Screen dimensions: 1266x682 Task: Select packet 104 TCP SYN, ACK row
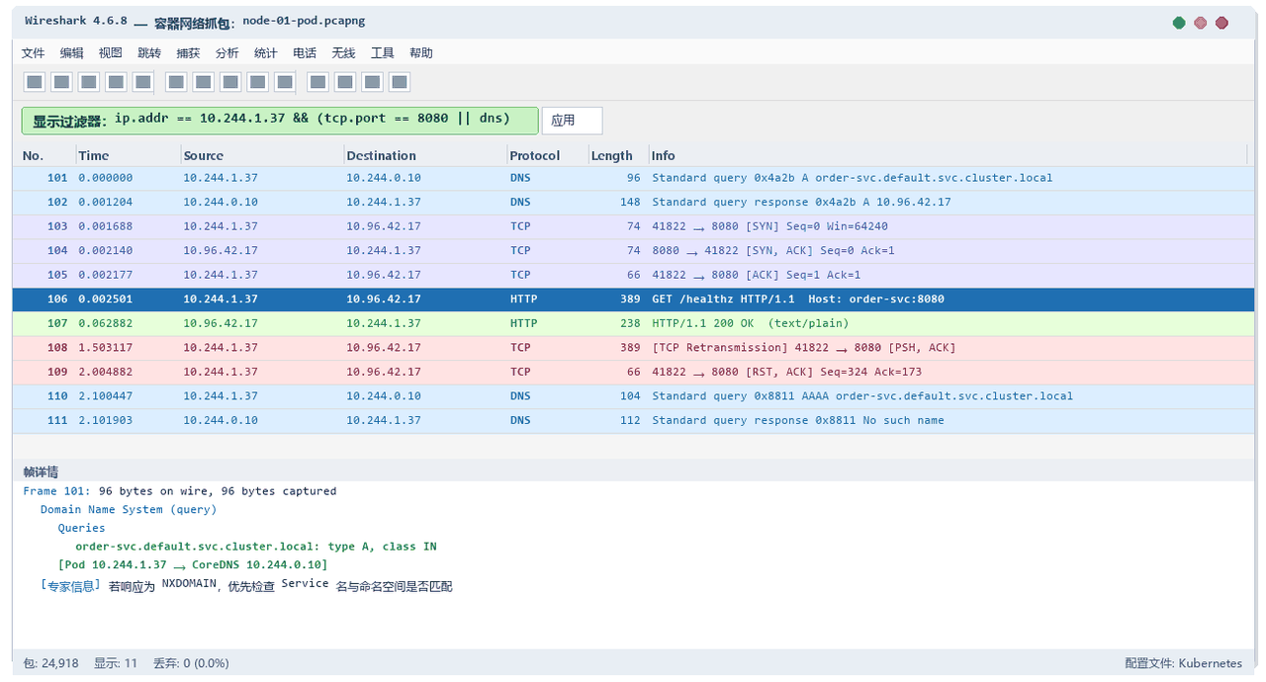pyautogui.click(x=633, y=250)
